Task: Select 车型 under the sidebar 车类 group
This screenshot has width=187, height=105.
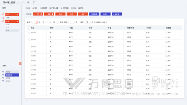Action: pyautogui.click(x=8, y=27)
